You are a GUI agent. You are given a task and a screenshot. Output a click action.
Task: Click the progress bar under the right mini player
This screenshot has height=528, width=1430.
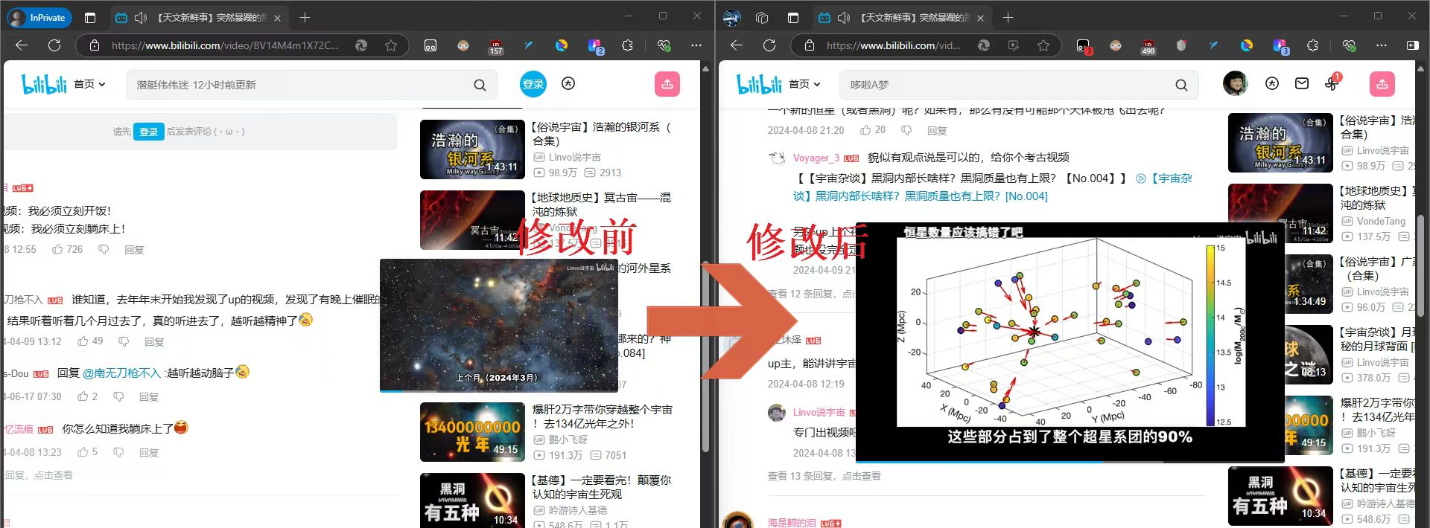(1070, 462)
